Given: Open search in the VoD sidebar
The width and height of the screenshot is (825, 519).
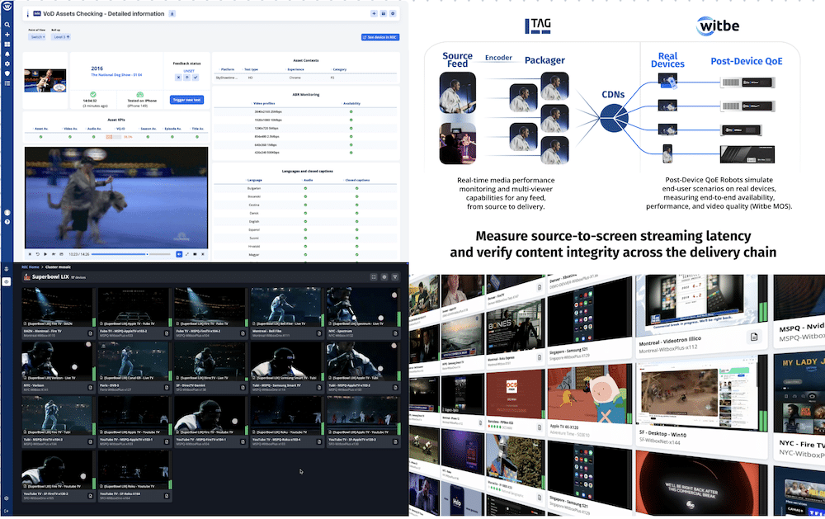Looking at the screenshot, I should [7, 25].
